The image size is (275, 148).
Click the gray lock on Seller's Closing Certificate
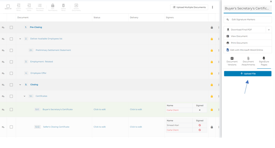[x=212, y=127]
